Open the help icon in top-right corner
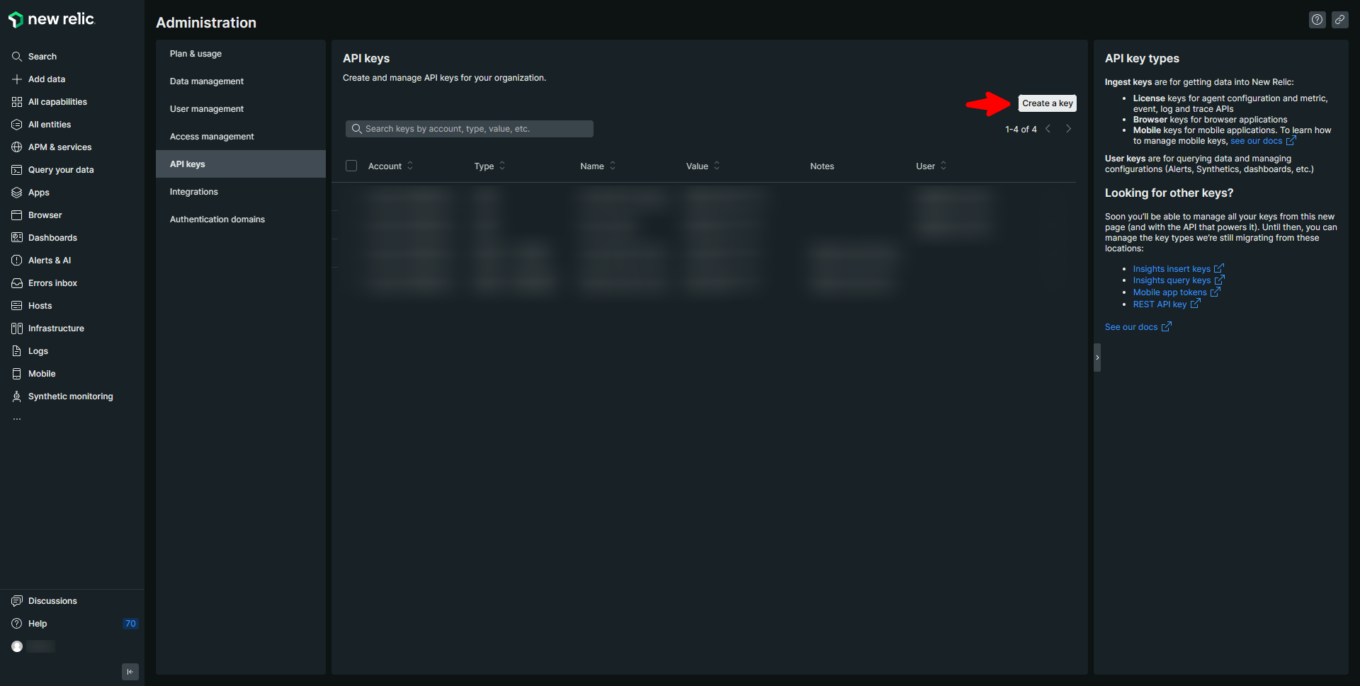1360x686 pixels. tap(1317, 20)
